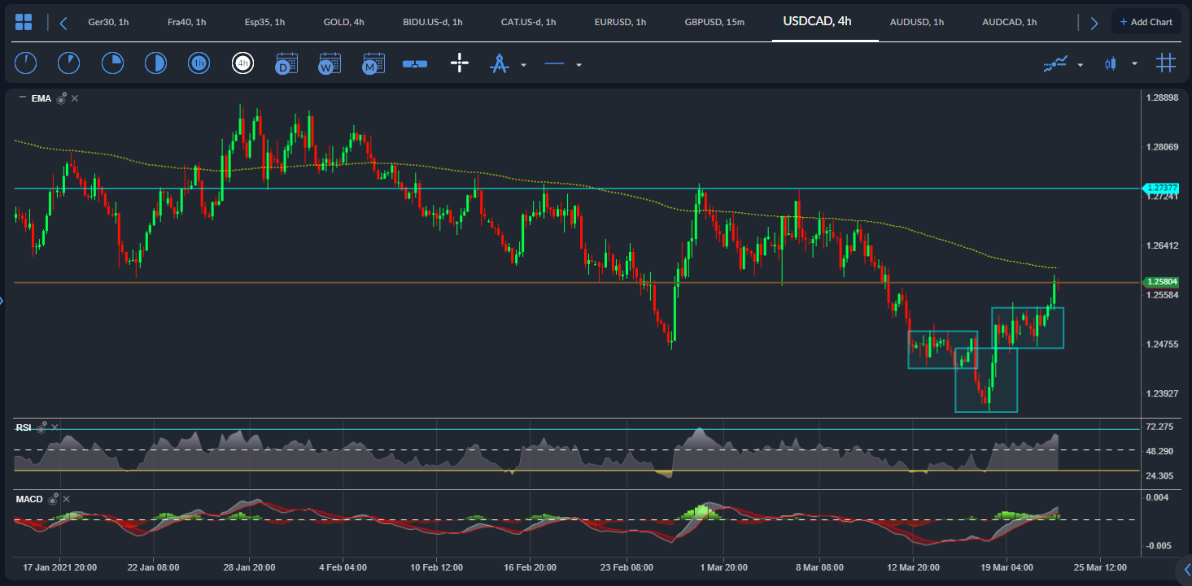This screenshot has width=1192, height=586.
Task: Click the 72.275 RSI axis value
Action: (1159, 427)
